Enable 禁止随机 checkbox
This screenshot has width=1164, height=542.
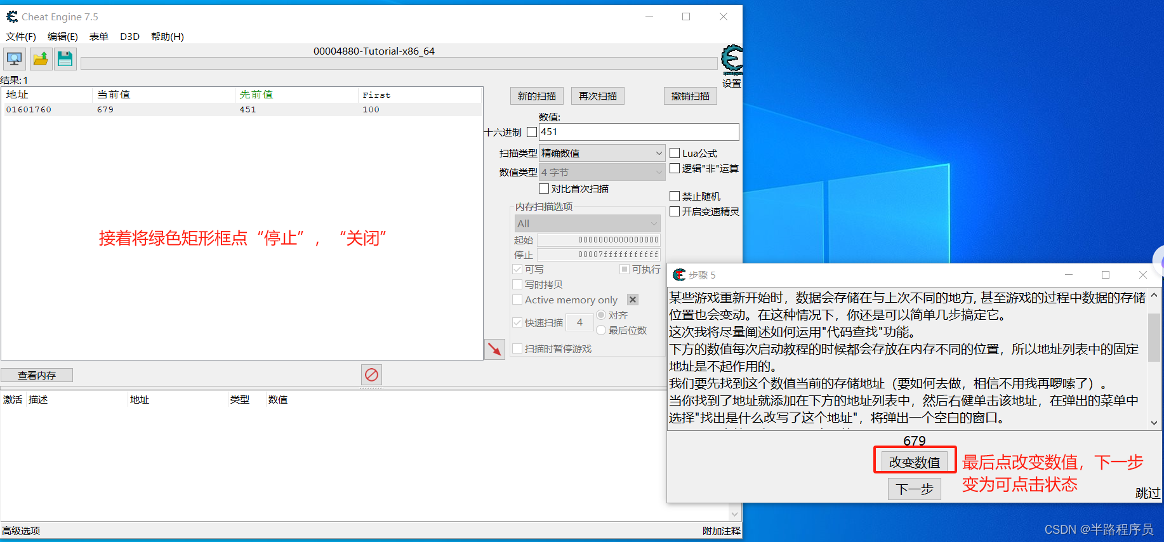675,196
